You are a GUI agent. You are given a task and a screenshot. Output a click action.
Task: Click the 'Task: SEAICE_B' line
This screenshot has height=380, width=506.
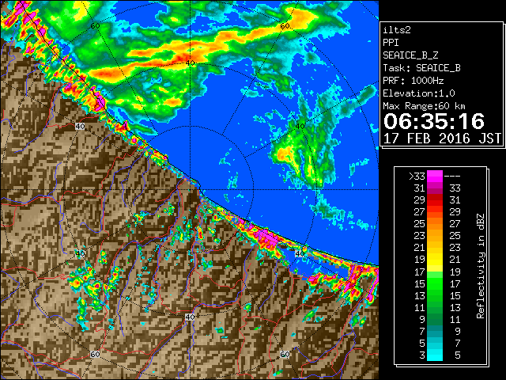[421, 68]
